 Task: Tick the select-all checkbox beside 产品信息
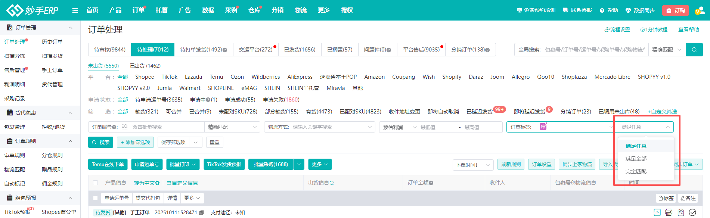tap(96, 183)
